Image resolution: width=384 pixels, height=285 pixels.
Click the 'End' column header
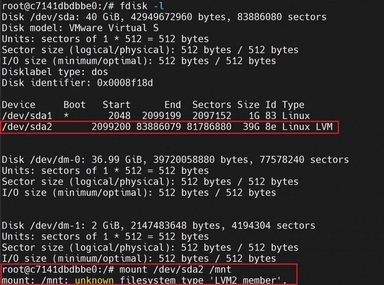[x=172, y=105]
